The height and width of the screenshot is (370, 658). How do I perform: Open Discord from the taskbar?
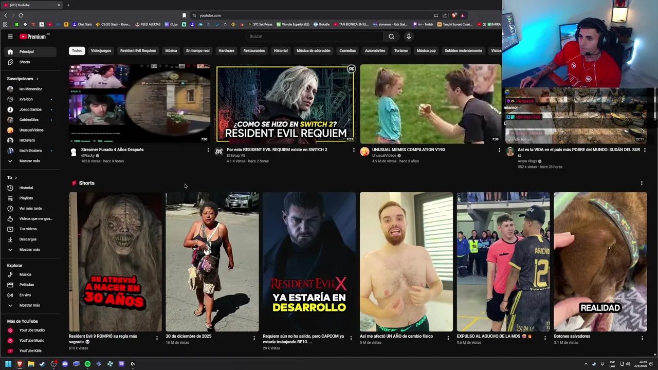[x=65, y=364]
